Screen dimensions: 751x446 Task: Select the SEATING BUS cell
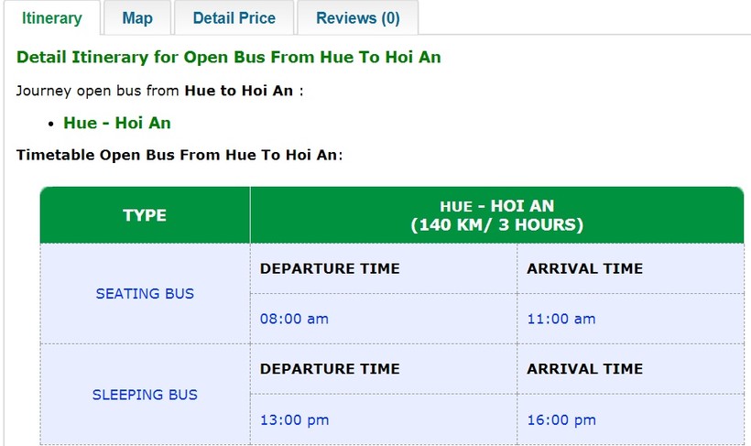pos(145,294)
